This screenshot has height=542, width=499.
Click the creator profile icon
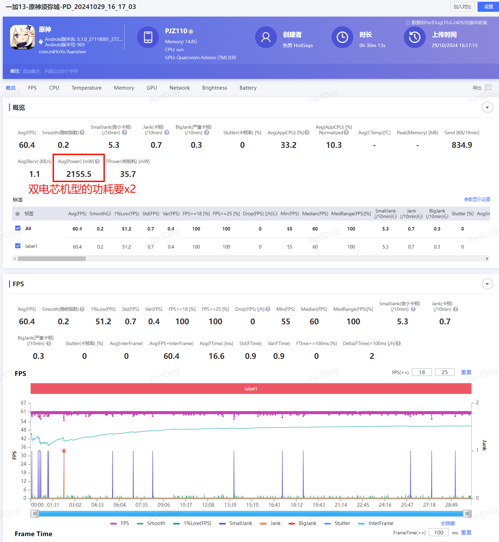[266, 37]
